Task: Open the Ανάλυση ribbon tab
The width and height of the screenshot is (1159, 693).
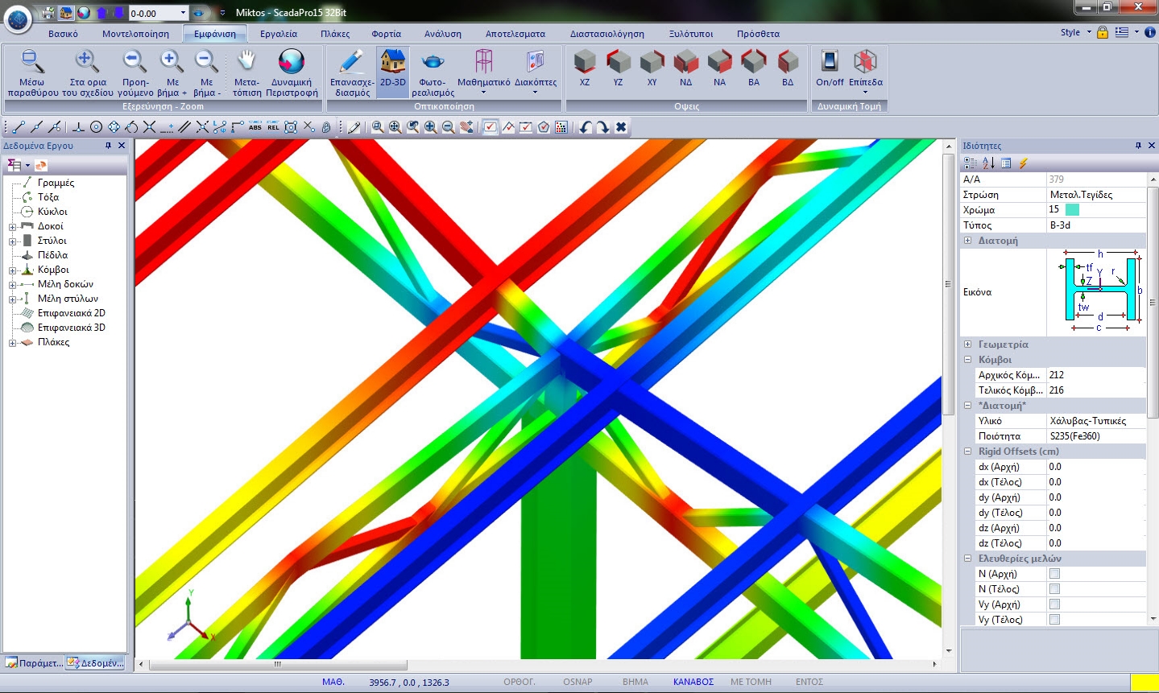Action: [443, 34]
